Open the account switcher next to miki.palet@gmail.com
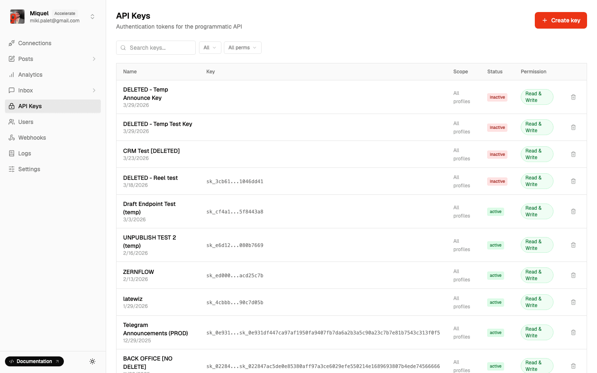The width and height of the screenshot is (597, 373). [92, 17]
